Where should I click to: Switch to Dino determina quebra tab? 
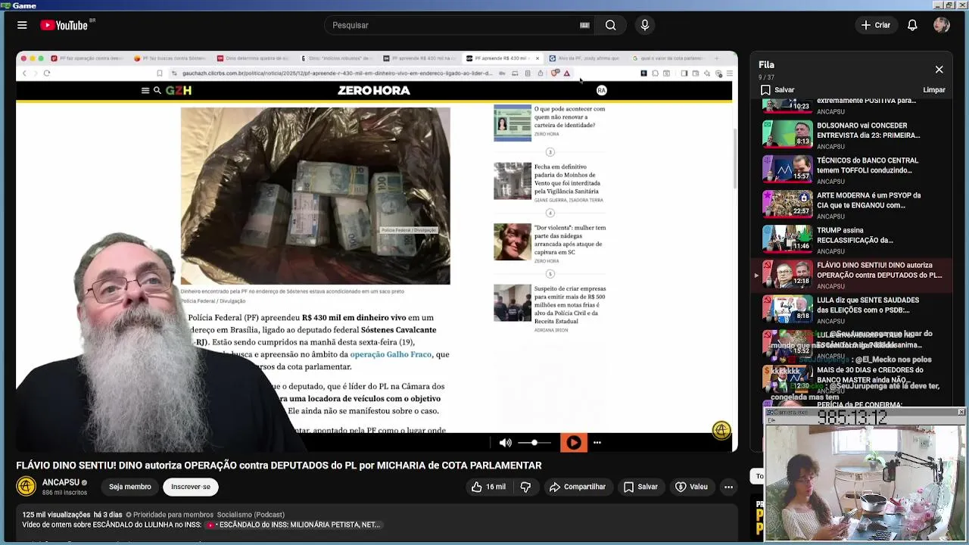[253, 58]
